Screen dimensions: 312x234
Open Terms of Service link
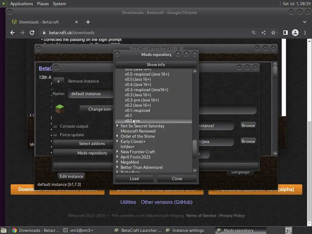click(201, 216)
